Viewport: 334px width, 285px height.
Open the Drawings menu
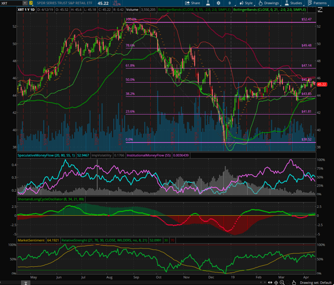pos(269,3)
